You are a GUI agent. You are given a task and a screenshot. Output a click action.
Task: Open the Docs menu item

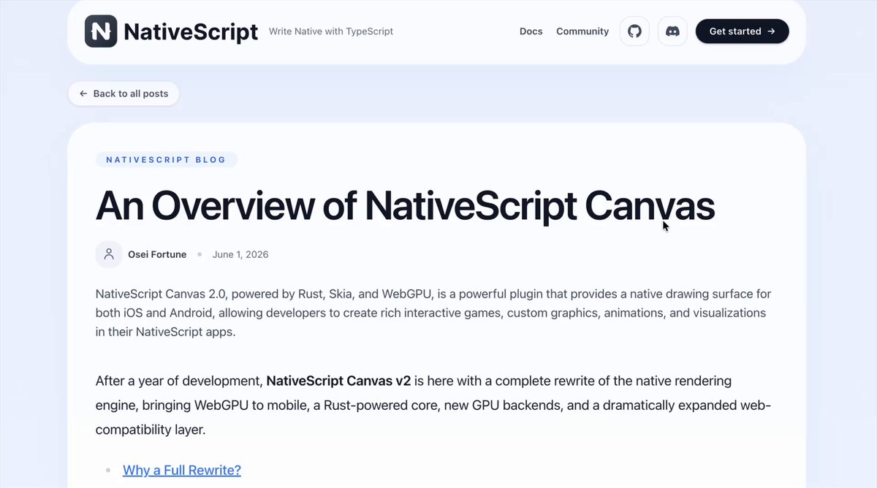pyautogui.click(x=531, y=31)
